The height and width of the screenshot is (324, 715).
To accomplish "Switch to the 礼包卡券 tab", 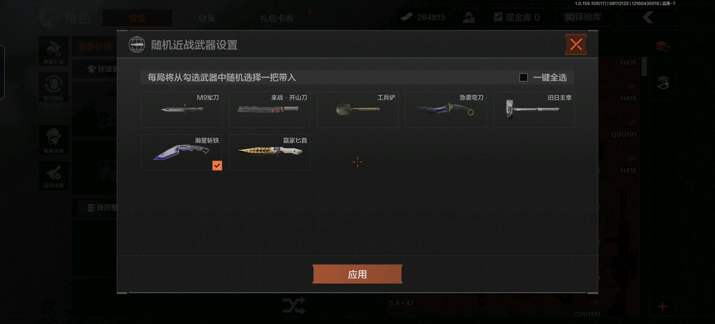I will click(276, 18).
